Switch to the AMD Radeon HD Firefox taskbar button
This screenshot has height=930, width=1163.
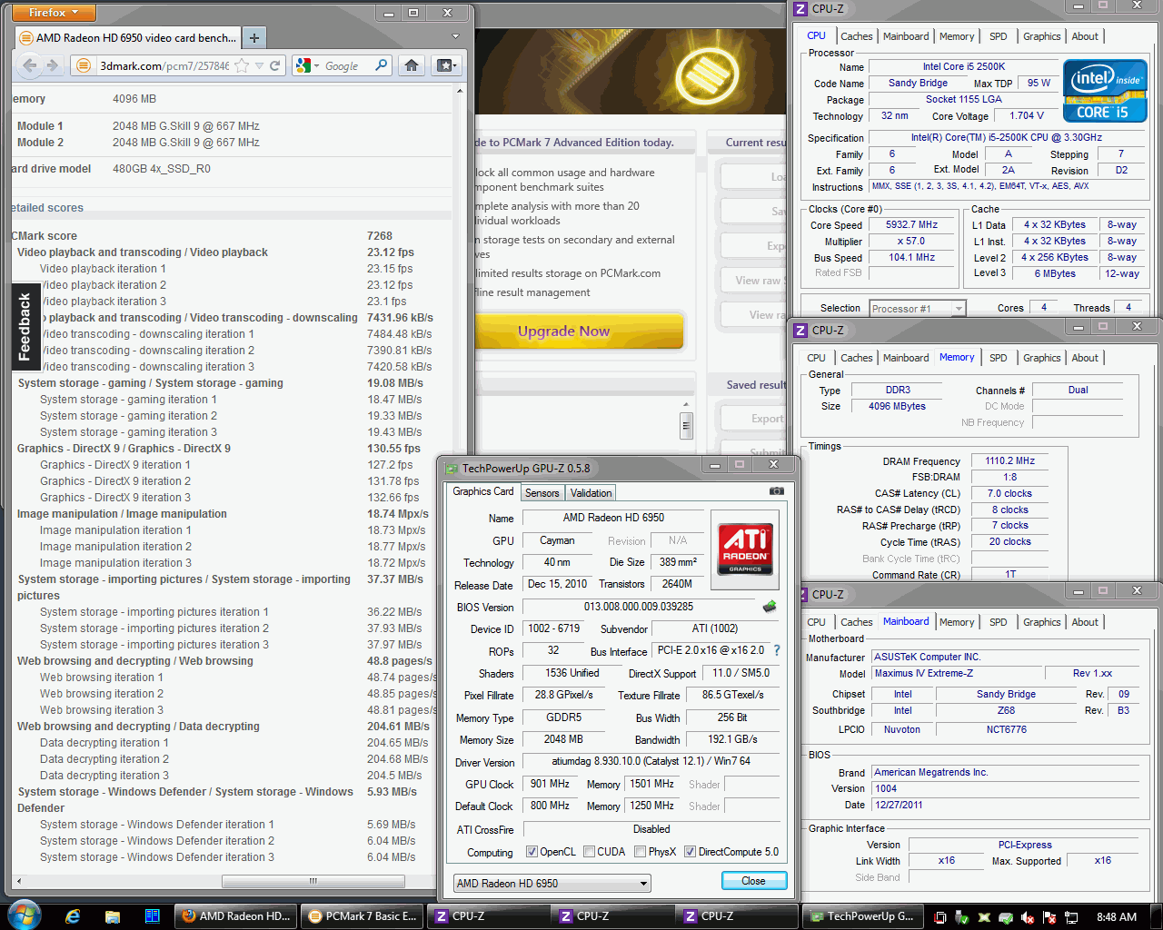[x=235, y=916]
